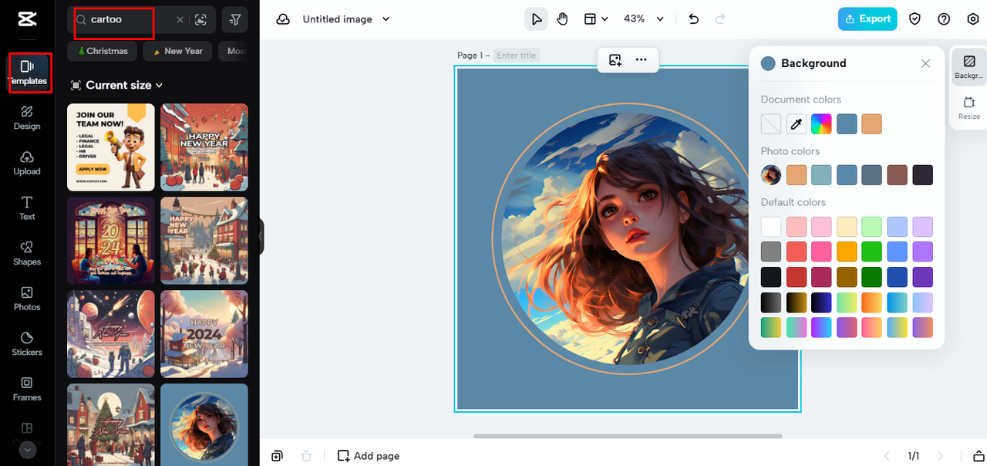The image size is (987, 466).
Task: Search templates by image icon
Action: [x=201, y=20]
